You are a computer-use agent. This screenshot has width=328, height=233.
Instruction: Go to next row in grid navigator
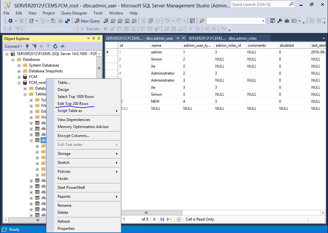pos(154,219)
